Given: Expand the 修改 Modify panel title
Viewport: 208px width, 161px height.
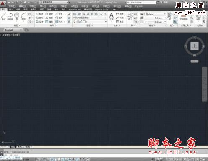Looking at the screenshot, I should pyautogui.click(x=53, y=26).
